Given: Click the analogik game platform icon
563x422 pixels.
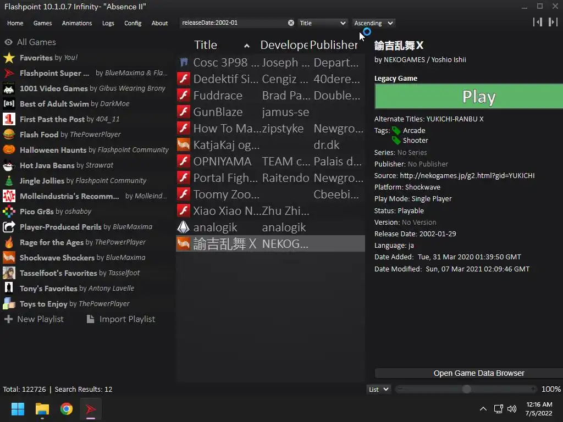Looking at the screenshot, I should click(184, 227).
